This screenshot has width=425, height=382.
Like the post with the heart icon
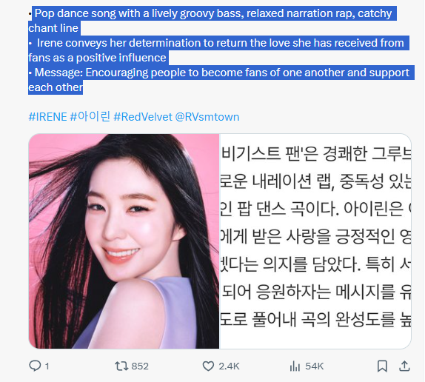click(x=208, y=366)
